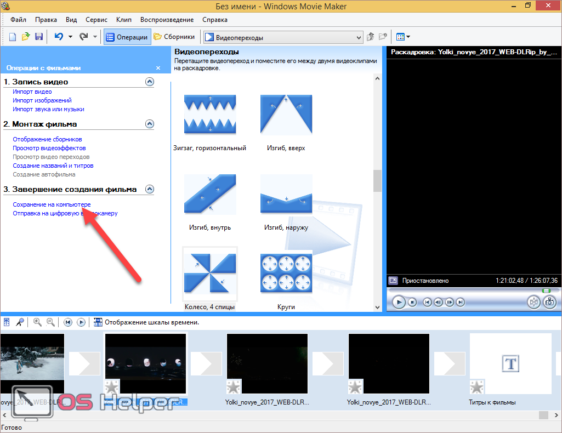
Task: Open the Воспроизведение menu
Action: click(167, 20)
